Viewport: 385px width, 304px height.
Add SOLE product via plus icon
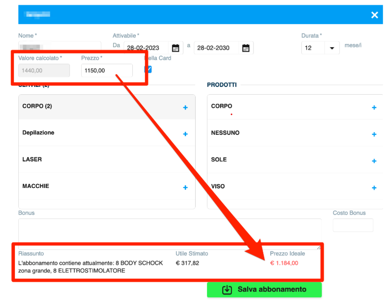coord(374,161)
